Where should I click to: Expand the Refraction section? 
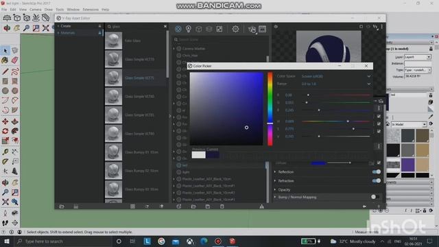click(x=275, y=180)
